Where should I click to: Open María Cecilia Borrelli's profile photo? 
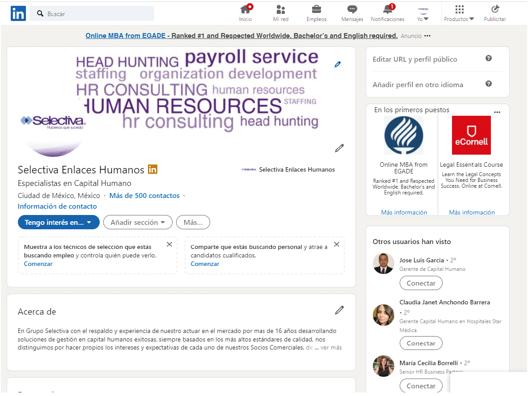pyautogui.click(x=383, y=366)
